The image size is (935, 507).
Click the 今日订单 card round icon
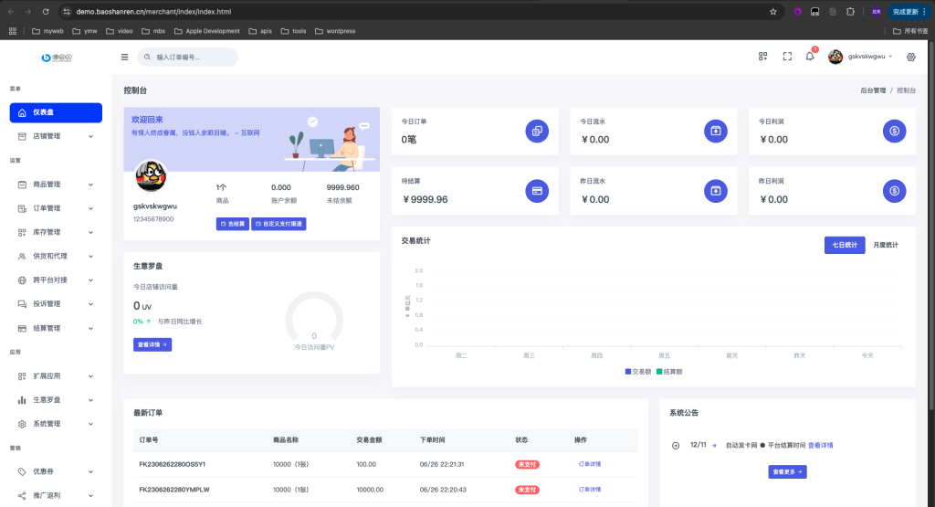[537, 132]
